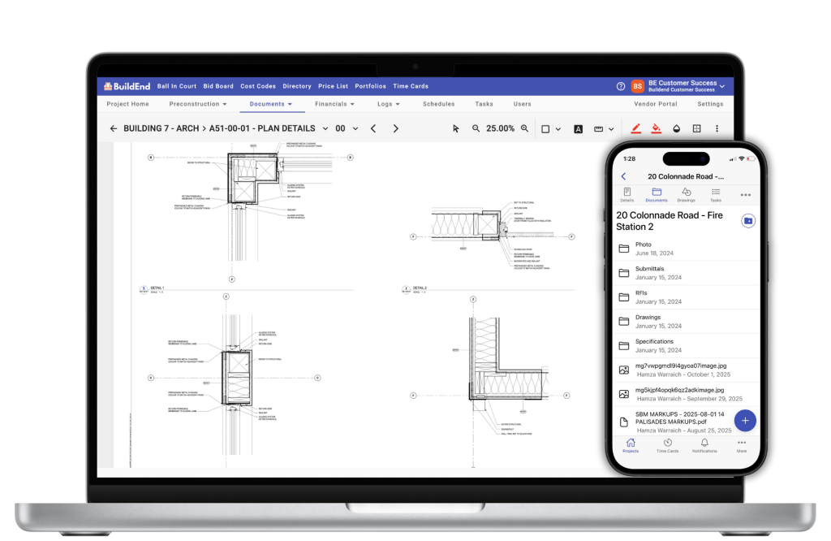Tap the blue plus add button on phone
Screen dimensions: 831x541
click(745, 420)
